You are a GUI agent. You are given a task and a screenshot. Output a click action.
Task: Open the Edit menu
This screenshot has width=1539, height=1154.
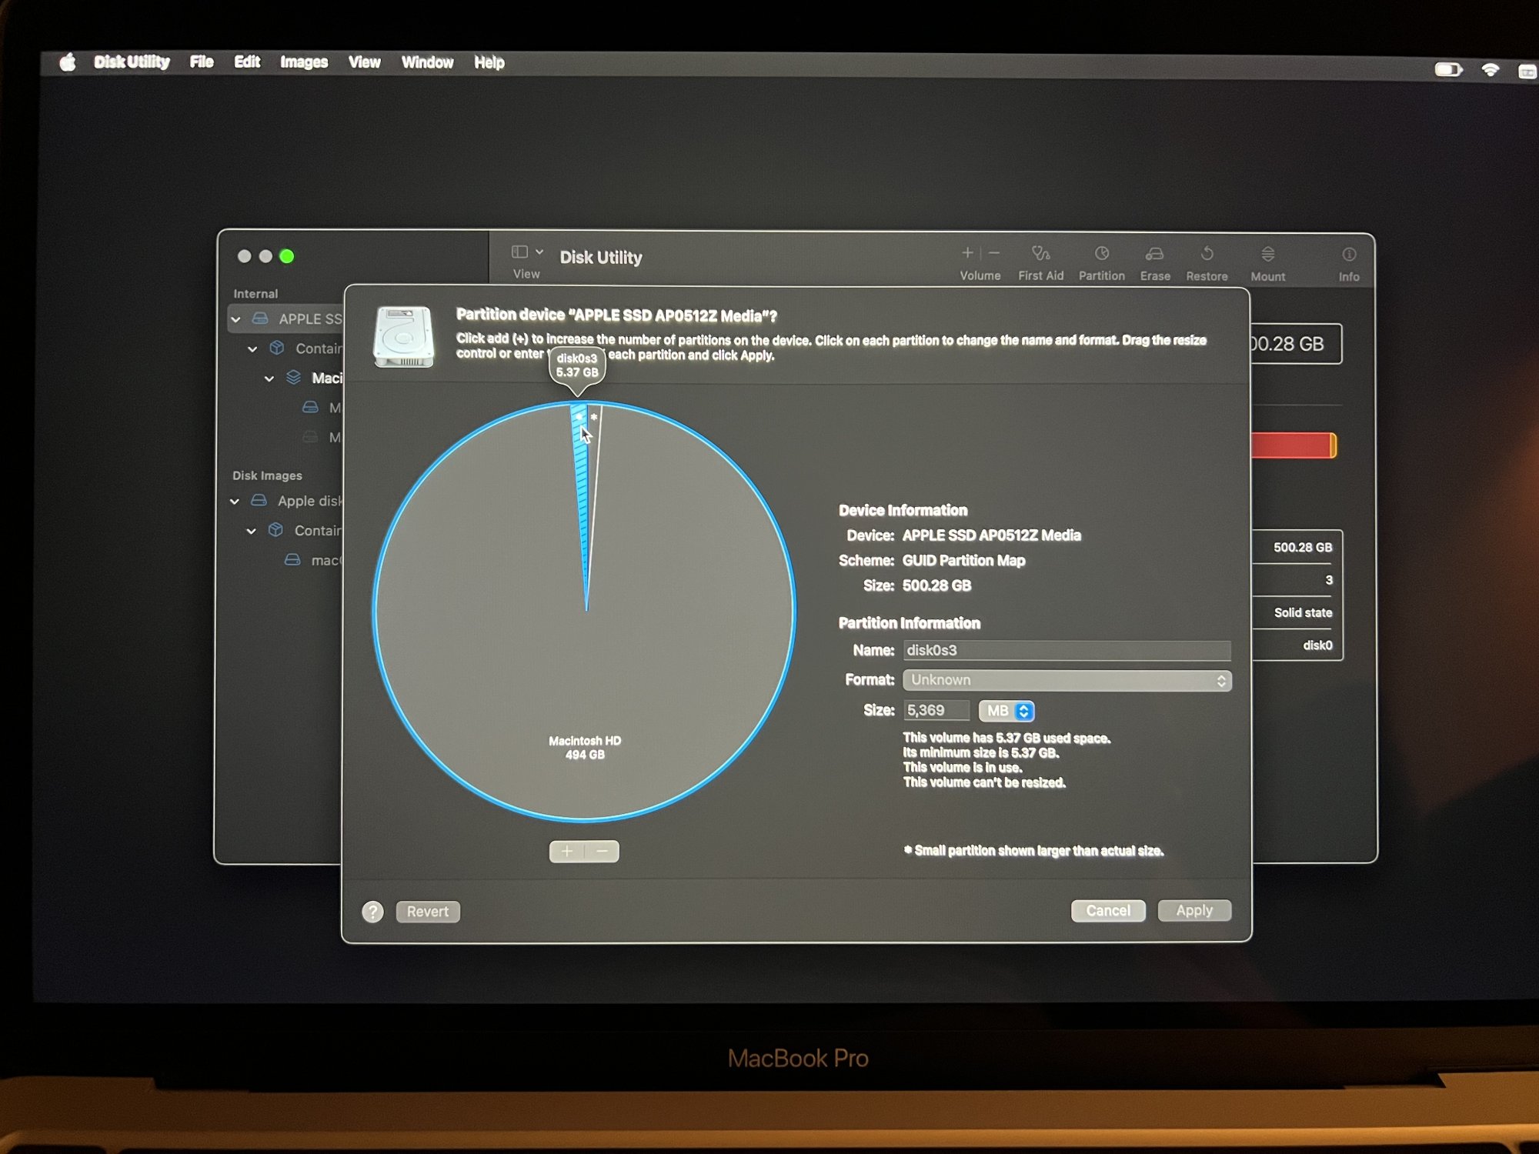tap(247, 62)
